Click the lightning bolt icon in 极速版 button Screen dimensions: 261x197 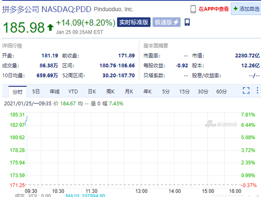click(x=176, y=22)
